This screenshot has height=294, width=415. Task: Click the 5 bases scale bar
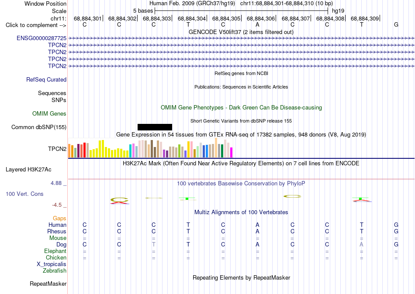(x=242, y=11)
